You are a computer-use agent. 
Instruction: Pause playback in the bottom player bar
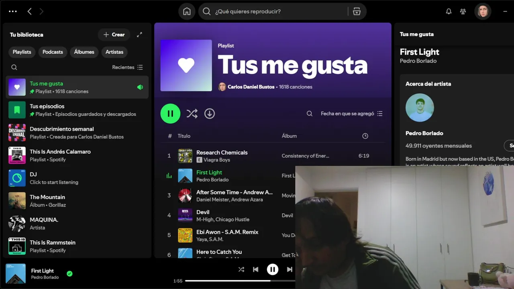coord(273,269)
